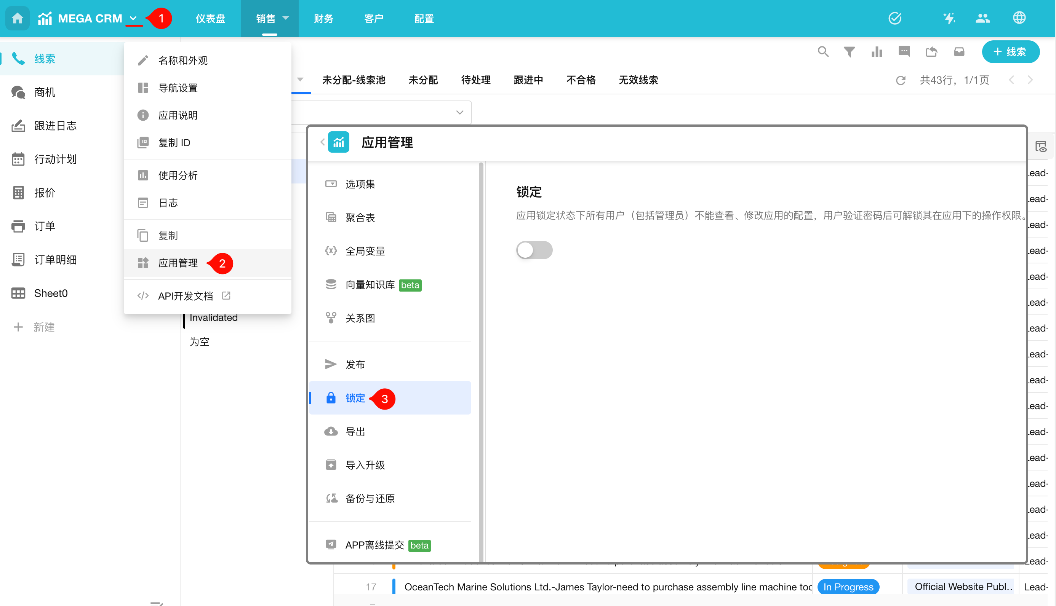Open the 商机 worksheet in sidebar
The width and height of the screenshot is (1056, 606).
45,92
